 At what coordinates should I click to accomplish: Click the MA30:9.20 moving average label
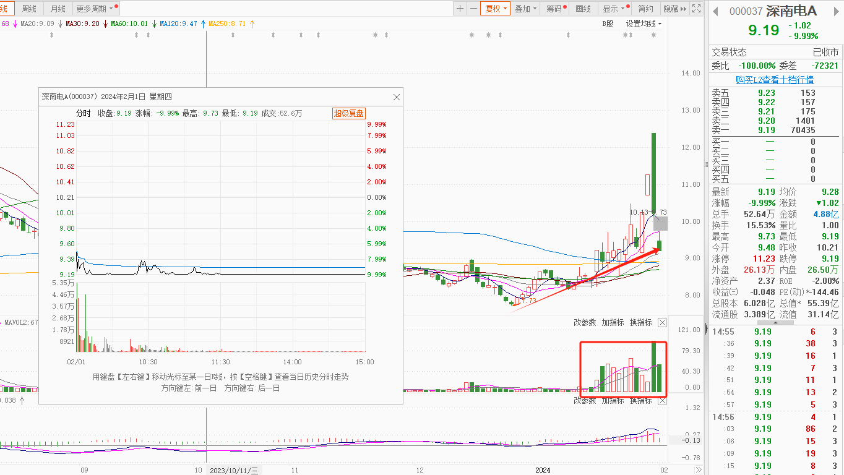(82, 24)
